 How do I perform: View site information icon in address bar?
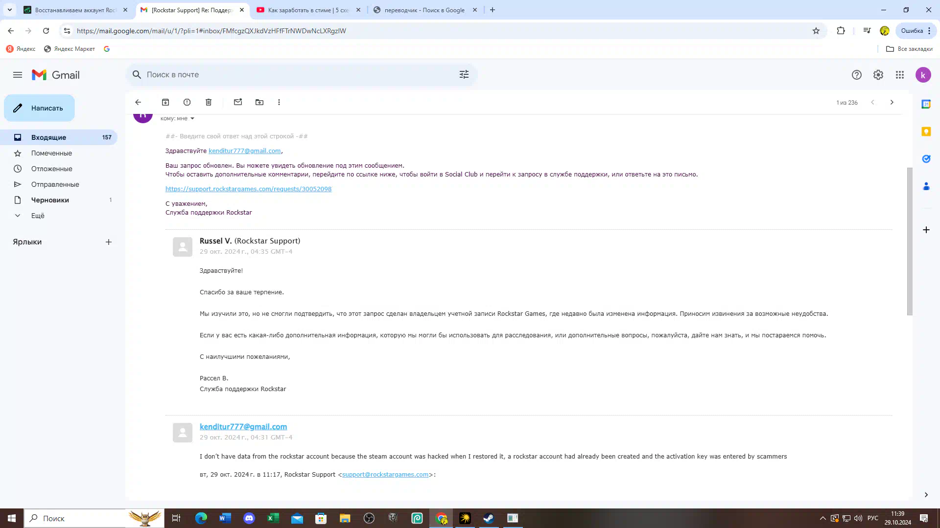click(67, 31)
